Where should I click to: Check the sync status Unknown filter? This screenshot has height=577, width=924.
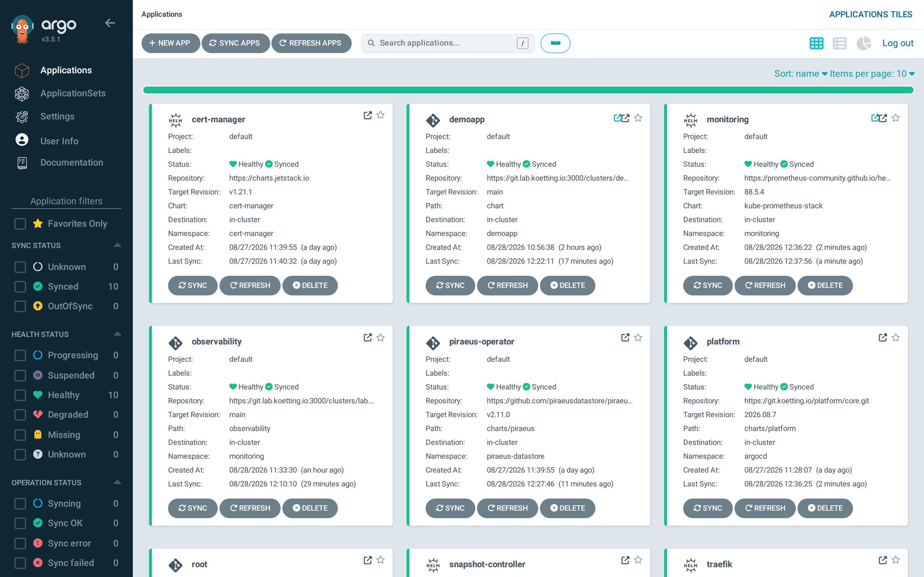pyautogui.click(x=20, y=267)
